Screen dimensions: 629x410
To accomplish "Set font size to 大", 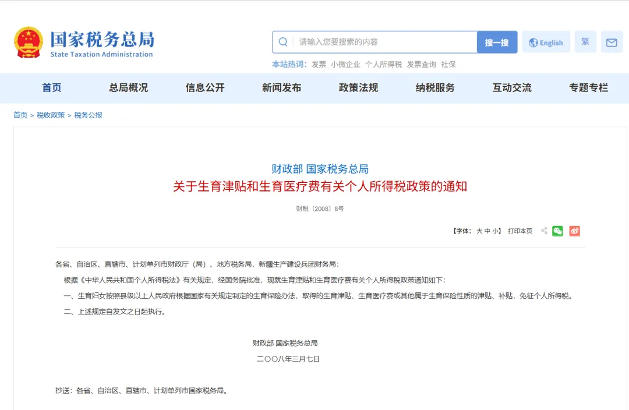I will tap(479, 231).
